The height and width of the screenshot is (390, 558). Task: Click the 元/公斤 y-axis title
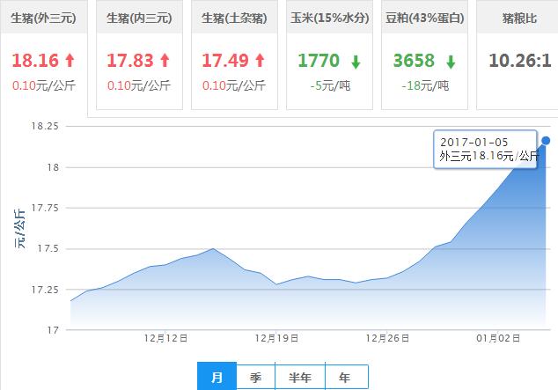[20, 228]
